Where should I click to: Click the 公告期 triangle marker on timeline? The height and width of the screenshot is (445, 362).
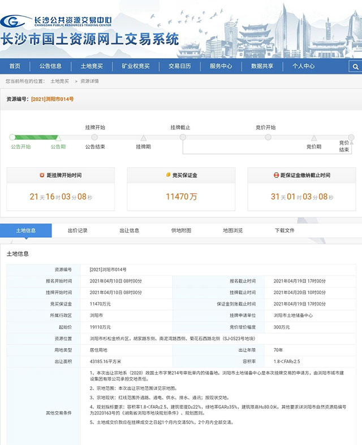click(x=58, y=138)
